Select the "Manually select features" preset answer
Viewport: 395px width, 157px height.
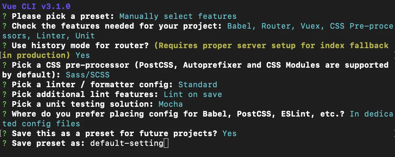coord(178,16)
